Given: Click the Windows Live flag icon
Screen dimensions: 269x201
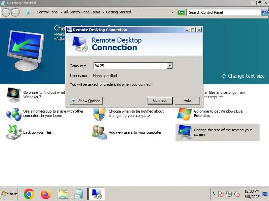Looking at the screenshot, I should 184,114.
